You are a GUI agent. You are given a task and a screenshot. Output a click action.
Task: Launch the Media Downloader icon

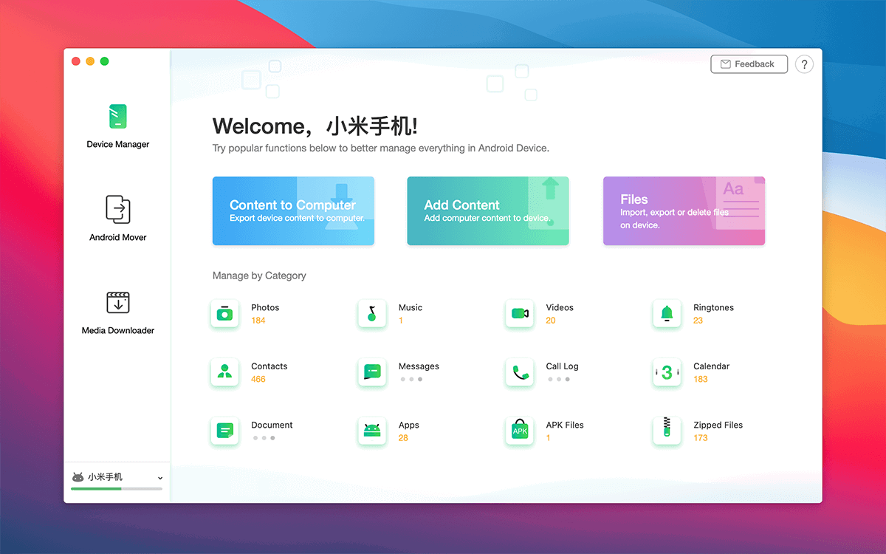118,303
